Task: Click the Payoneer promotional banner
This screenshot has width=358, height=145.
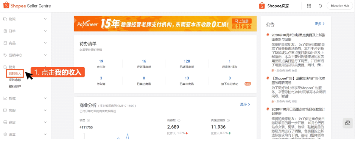Action: (165, 24)
